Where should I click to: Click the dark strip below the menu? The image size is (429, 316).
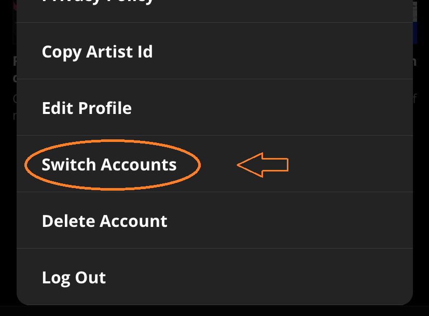click(214, 311)
